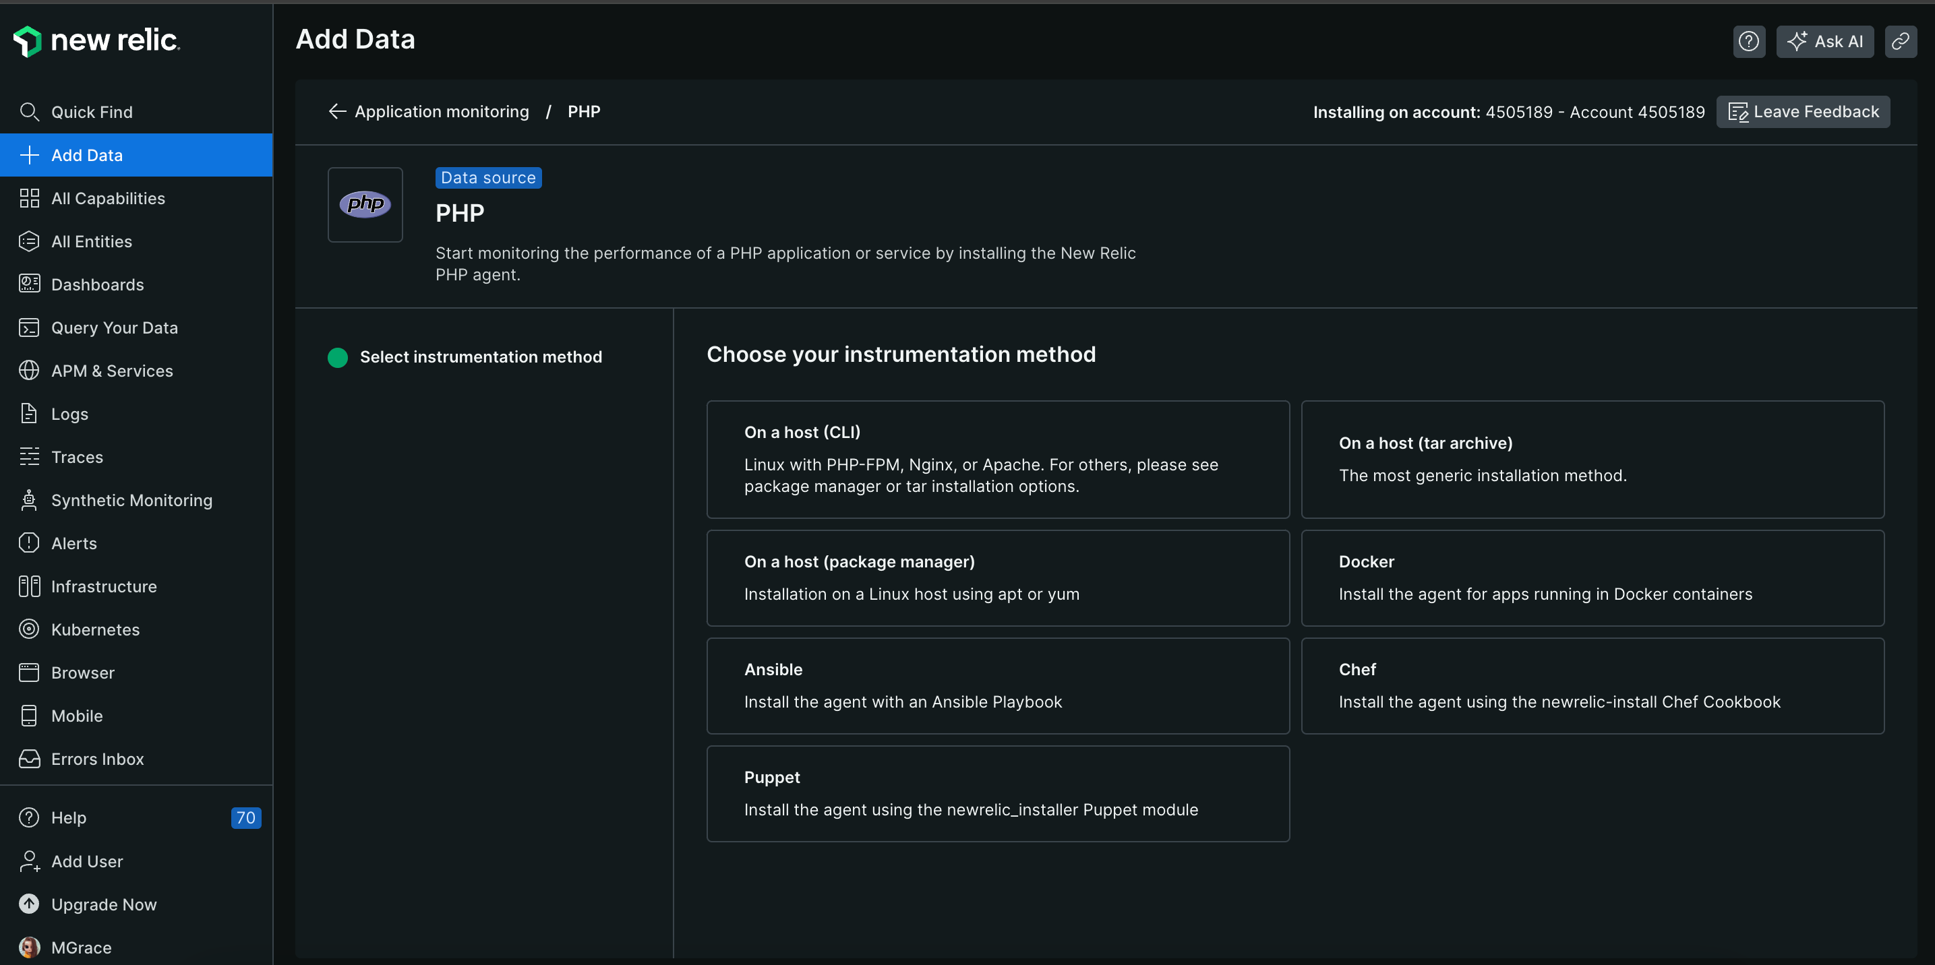The width and height of the screenshot is (1935, 965).
Task: Open MGrace user menu label
Action: [x=81, y=947]
